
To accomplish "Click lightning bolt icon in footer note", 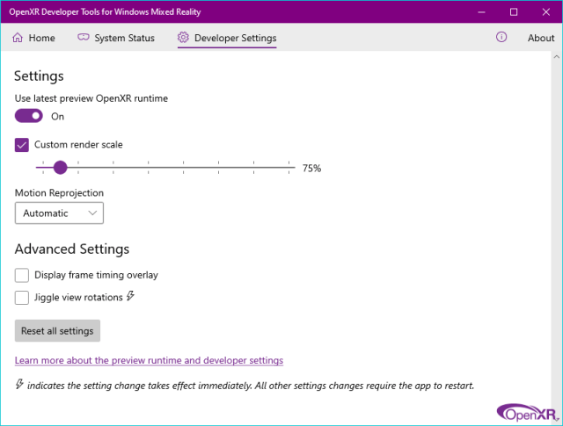I will 19,384.
